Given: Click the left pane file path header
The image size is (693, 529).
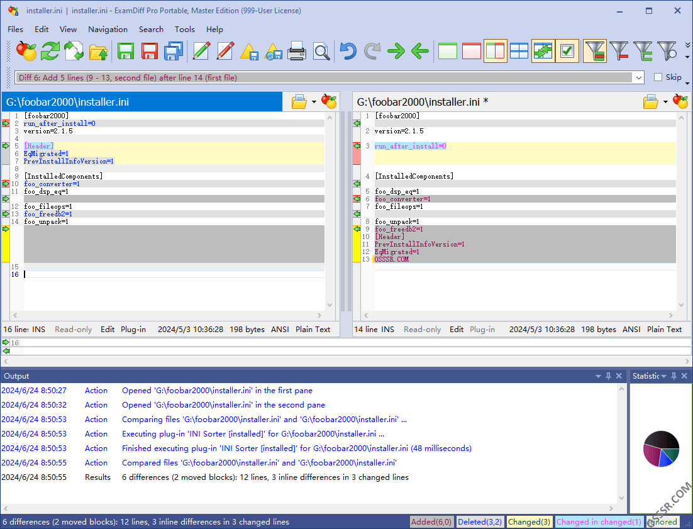Looking at the screenshot, I should pyautogui.click(x=142, y=102).
